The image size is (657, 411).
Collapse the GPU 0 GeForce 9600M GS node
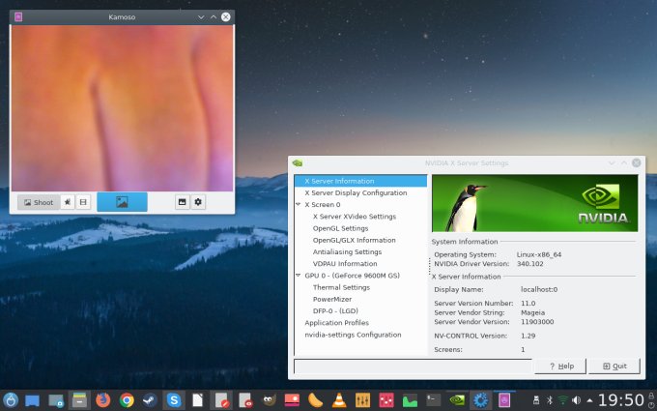pyautogui.click(x=299, y=276)
